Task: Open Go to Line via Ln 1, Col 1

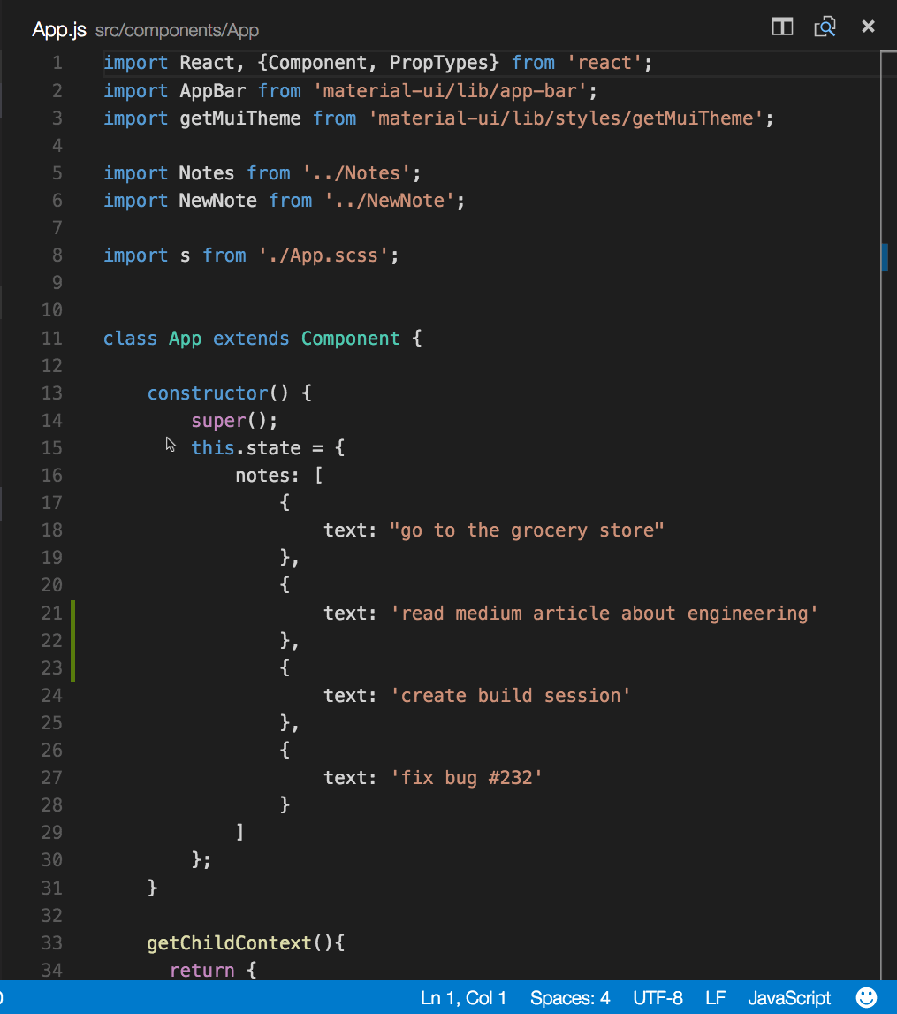Action: click(x=464, y=997)
